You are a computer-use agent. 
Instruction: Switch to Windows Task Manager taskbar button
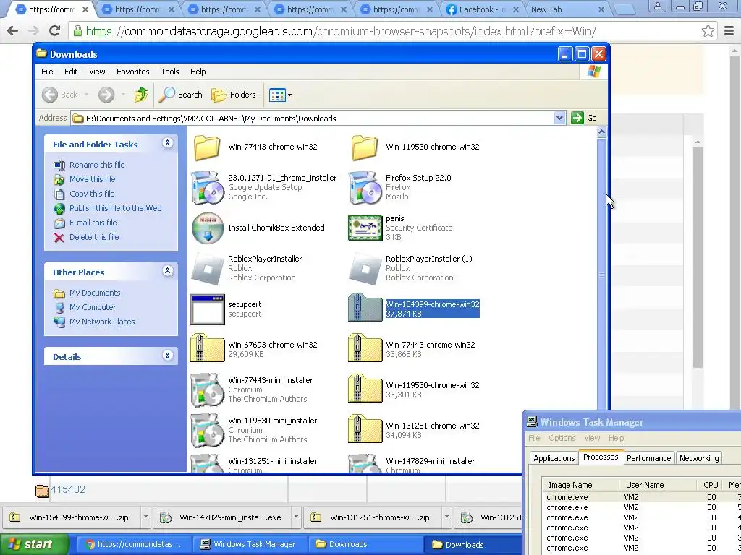click(250, 544)
